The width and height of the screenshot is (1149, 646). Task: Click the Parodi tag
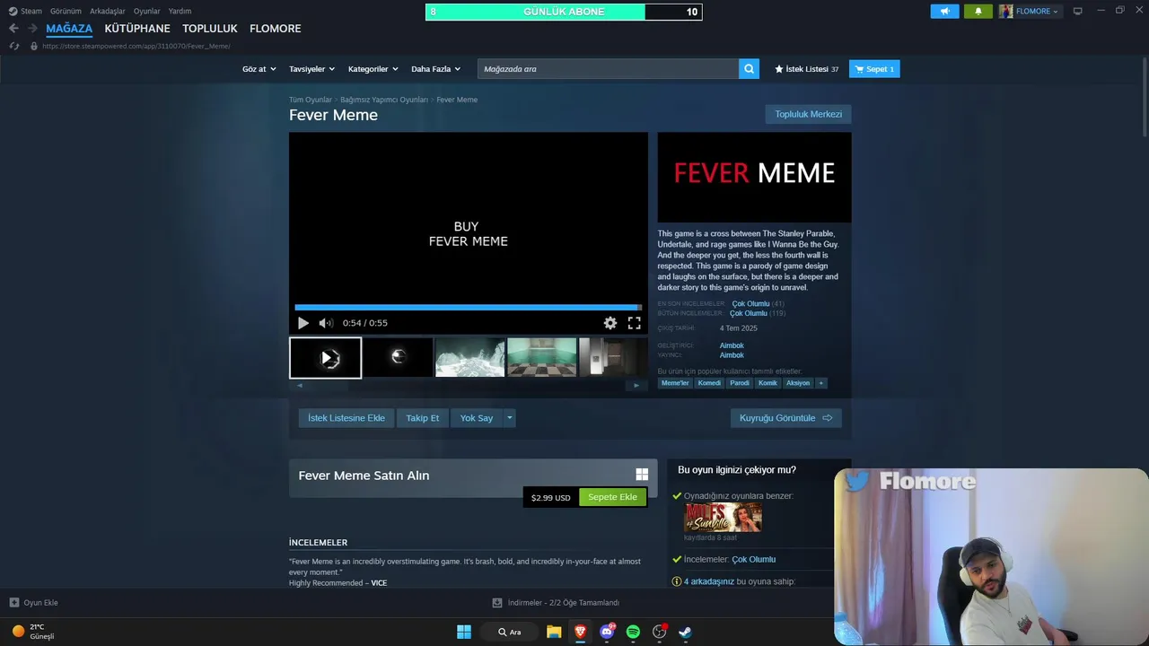pos(740,383)
